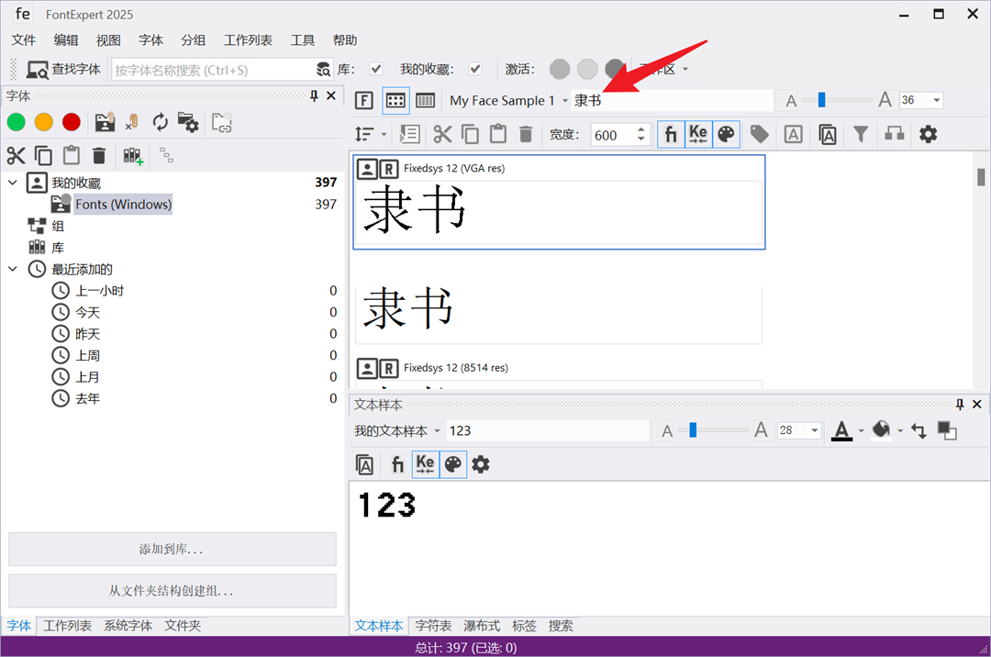The image size is (991, 657).
Task: Open text color A dropdown arrow
Action: tap(860, 431)
